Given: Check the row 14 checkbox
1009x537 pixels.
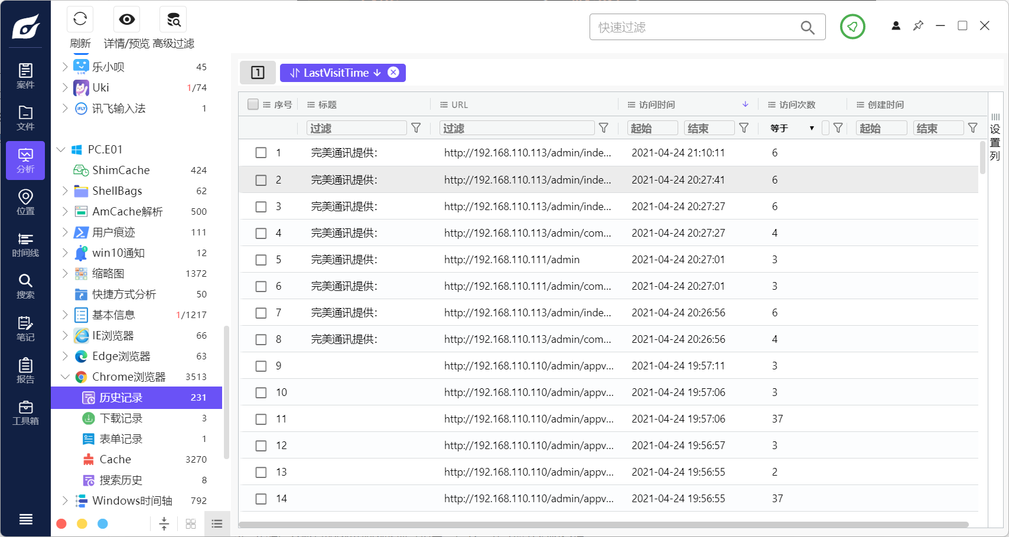Looking at the screenshot, I should (x=261, y=499).
